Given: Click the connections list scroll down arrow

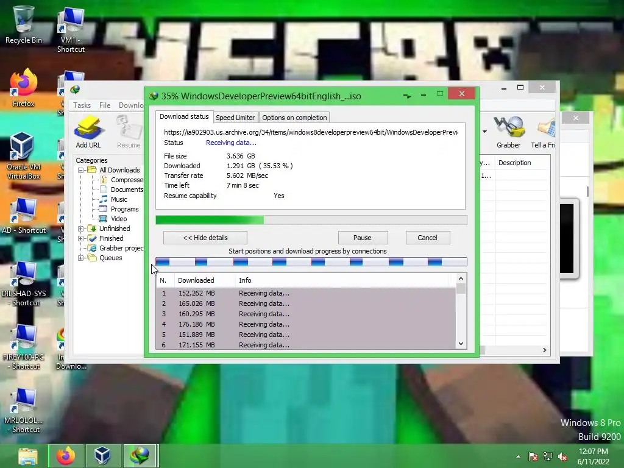Looking at the screenshot, I should 461,344.
